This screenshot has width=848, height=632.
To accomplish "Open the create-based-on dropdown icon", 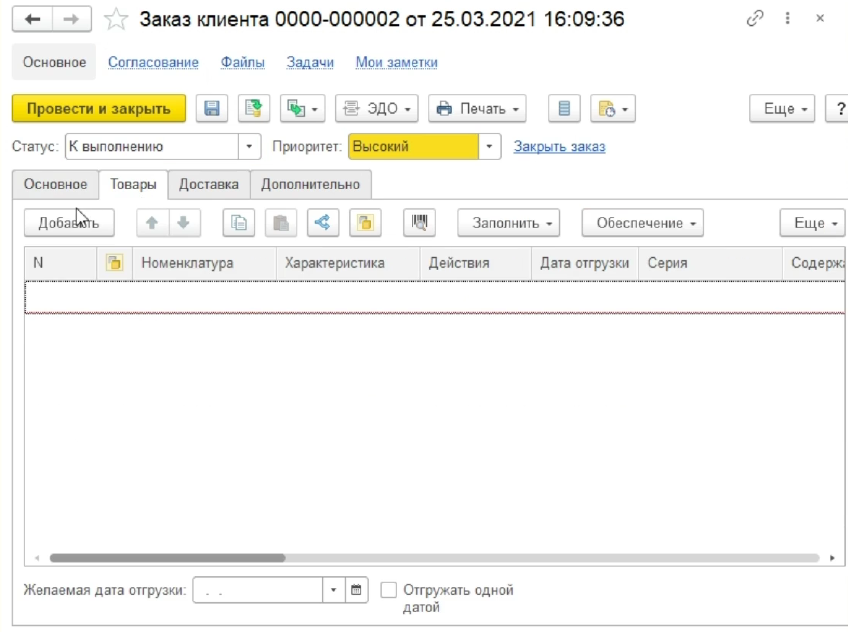I will click(303, 108).
